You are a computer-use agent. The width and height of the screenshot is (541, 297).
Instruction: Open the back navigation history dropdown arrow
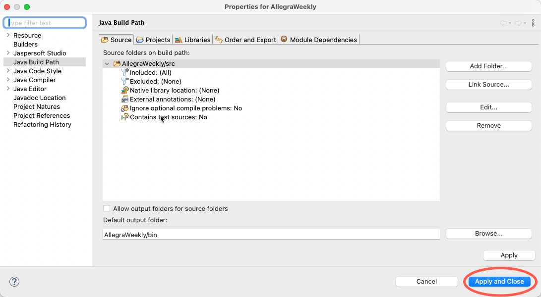510,23
